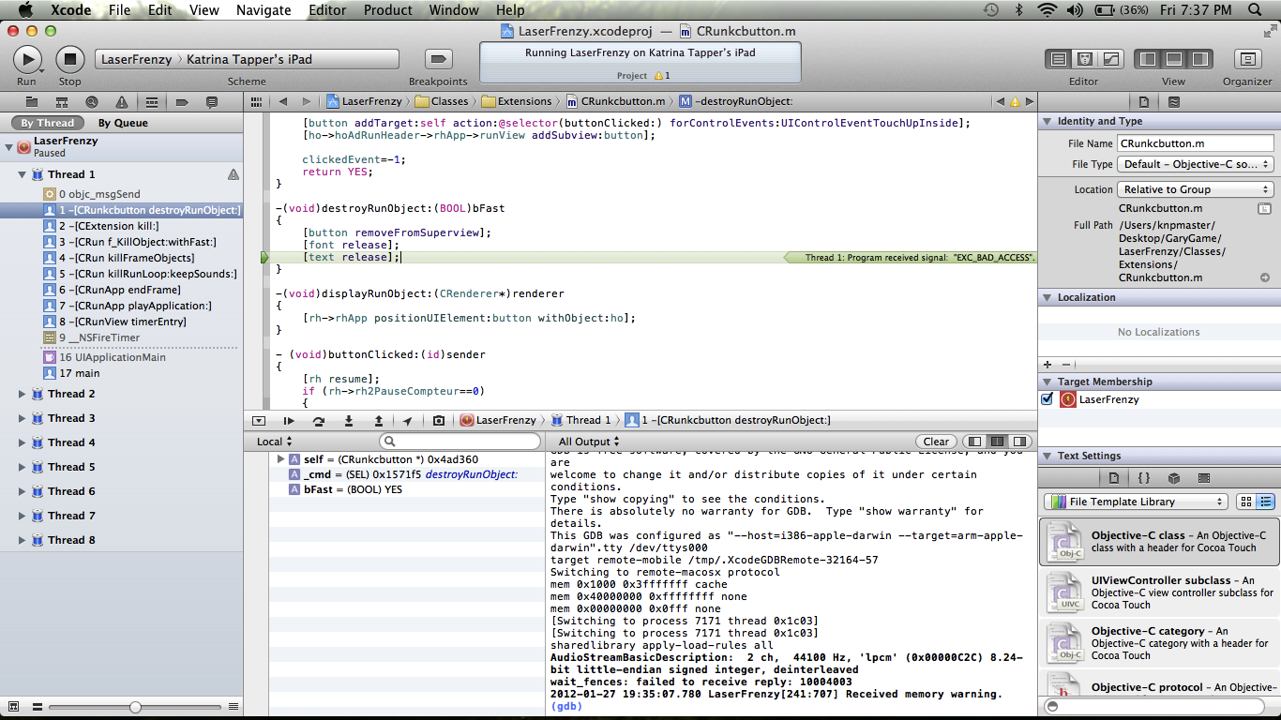This screenshot has height=720, width=1281.
Task: Open the Breakpoint navigator icon
Action: tap(182, 101)
